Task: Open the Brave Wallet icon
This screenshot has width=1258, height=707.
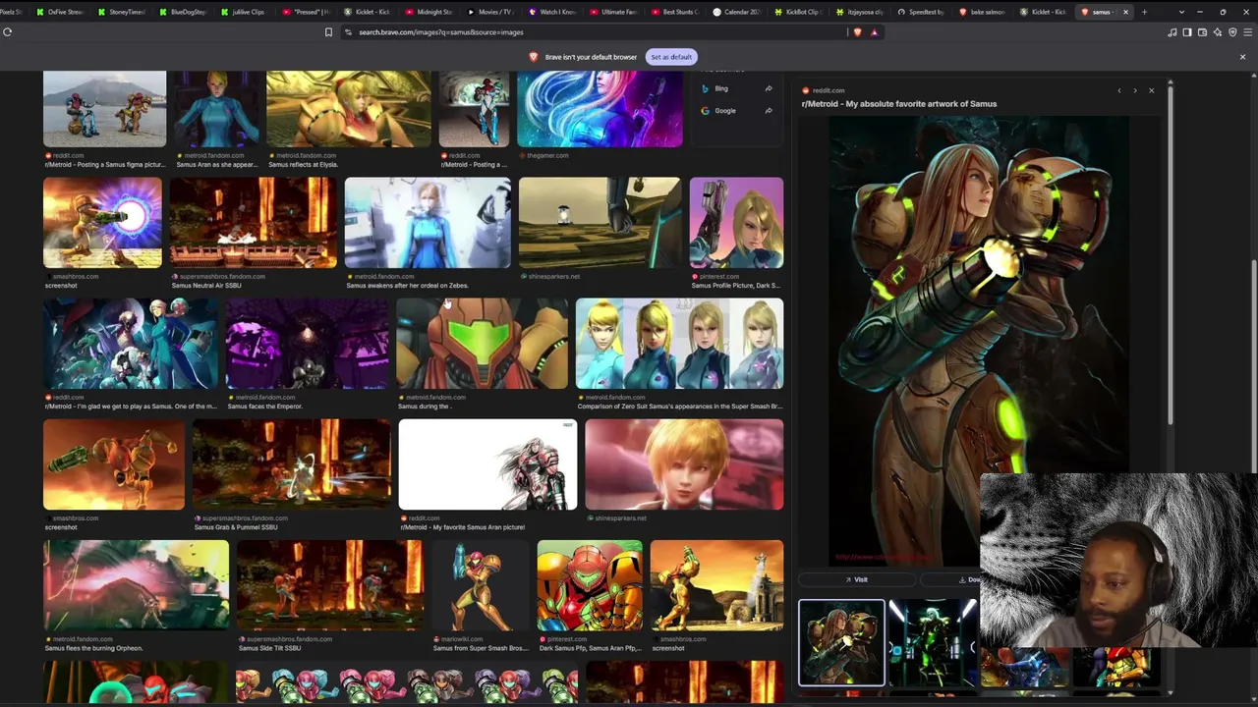Action: (x=1202, y=32)
